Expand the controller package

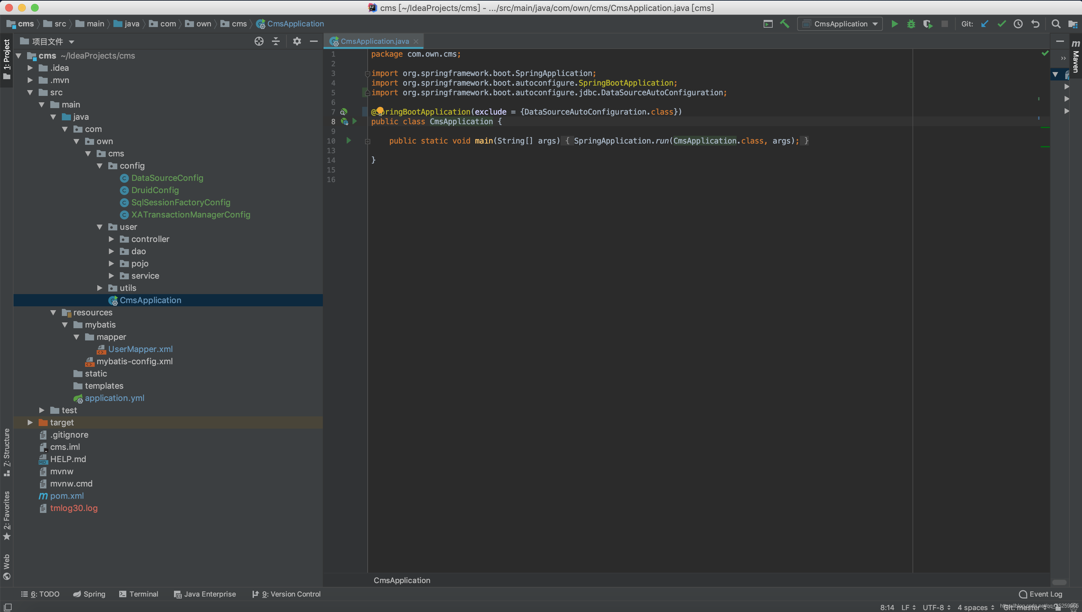111,239
